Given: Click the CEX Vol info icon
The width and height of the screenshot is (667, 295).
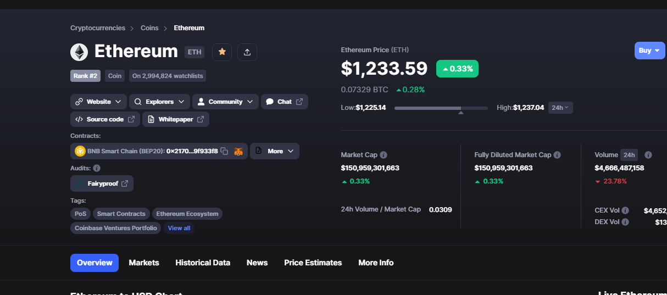Looking at the screenshot, I should (625, 210).
